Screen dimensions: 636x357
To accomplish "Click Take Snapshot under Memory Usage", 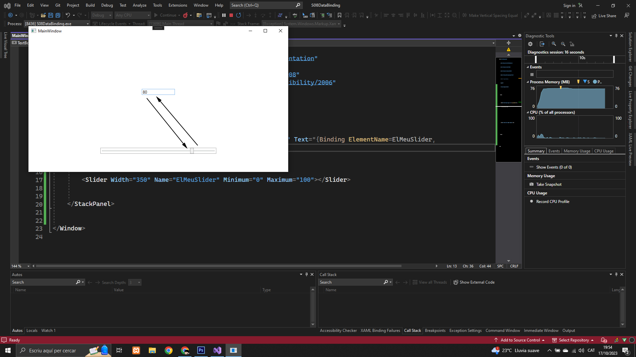I will (x=549, y=184).
